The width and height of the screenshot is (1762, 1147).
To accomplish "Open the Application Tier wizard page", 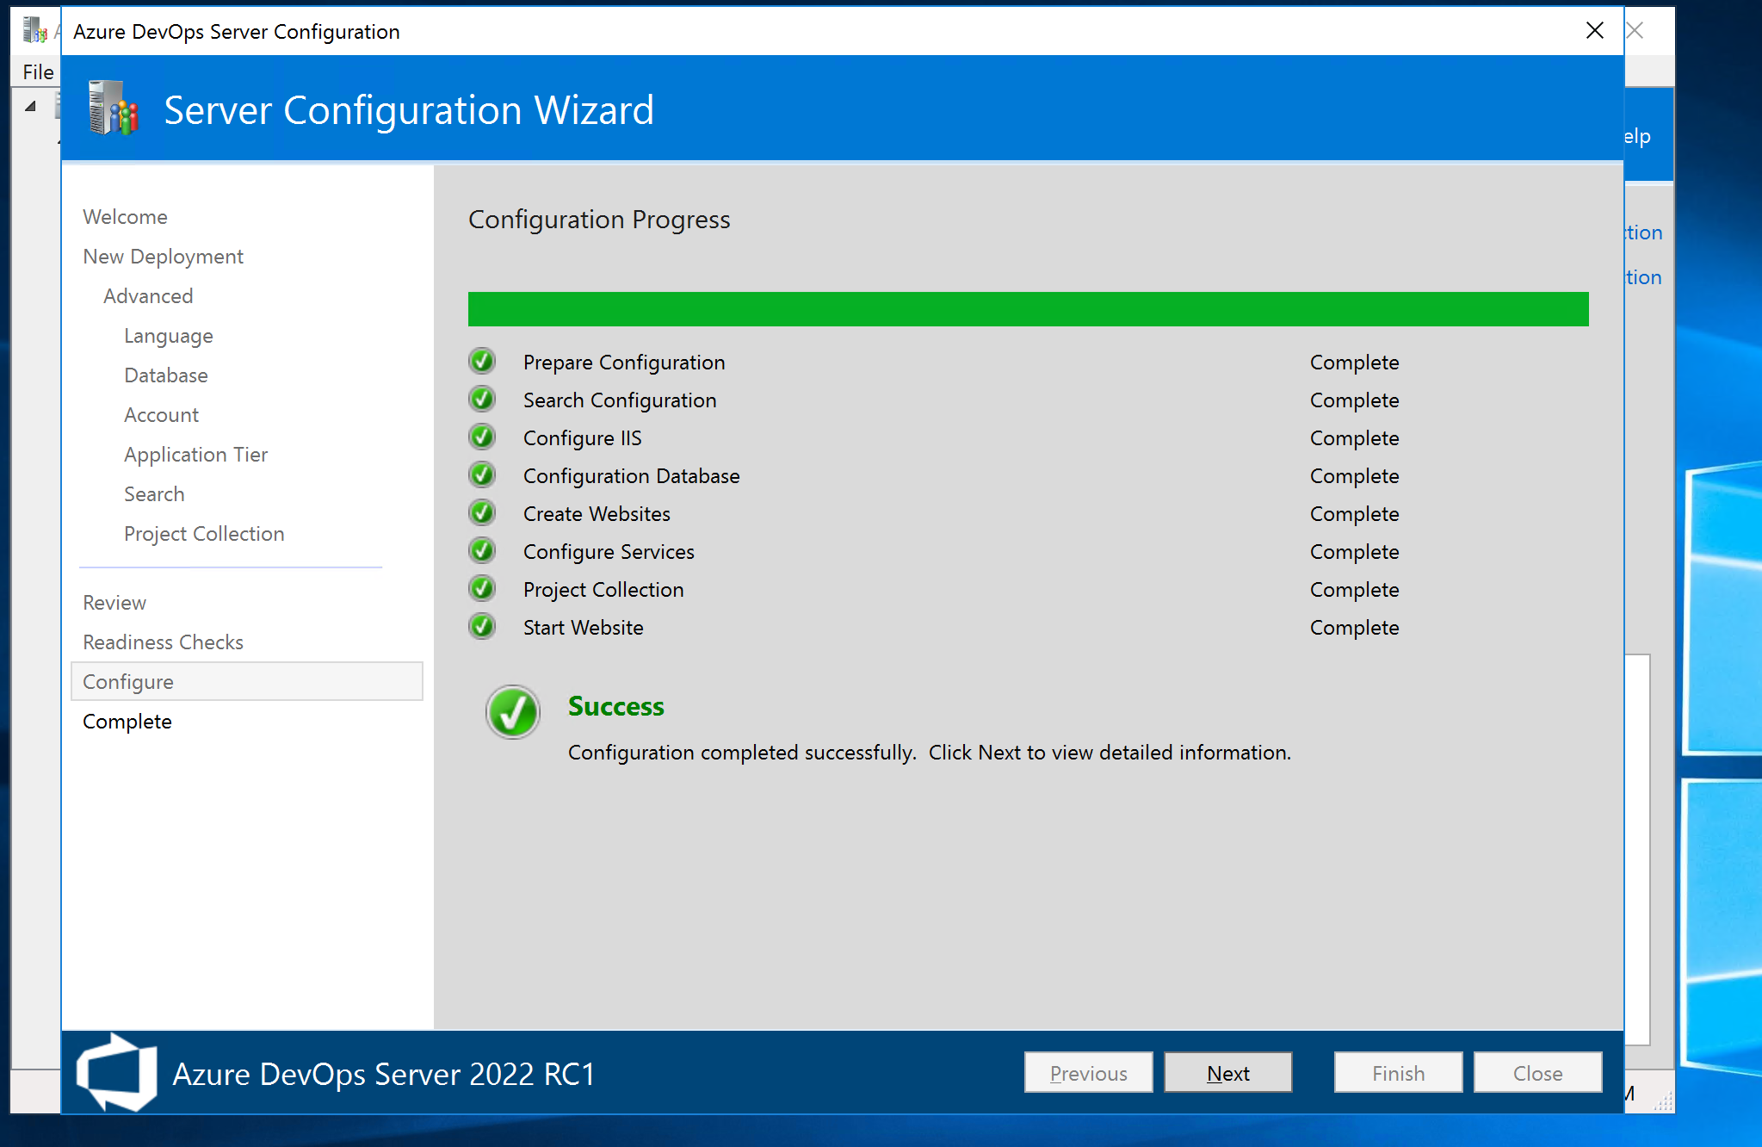I will click(195, 455).
